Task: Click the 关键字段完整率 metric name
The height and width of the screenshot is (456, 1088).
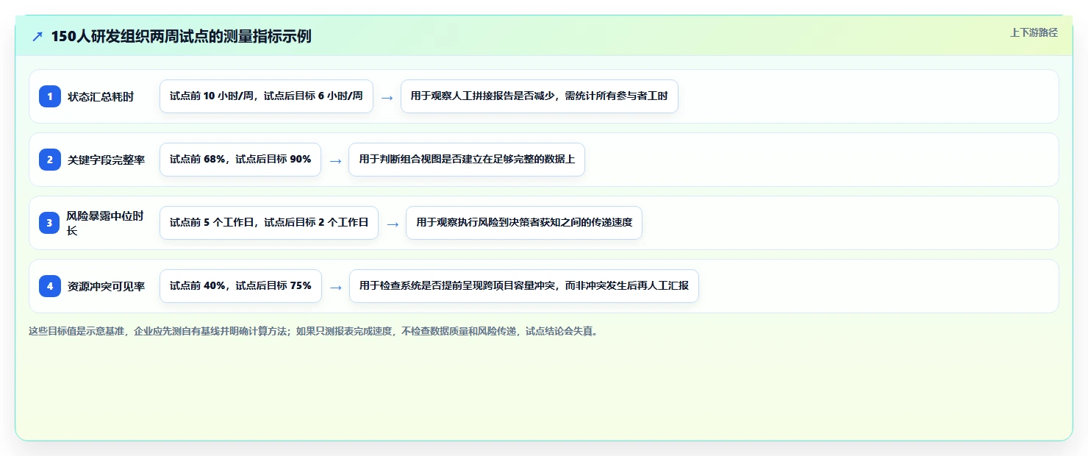Action: click(x=106, y=160)
